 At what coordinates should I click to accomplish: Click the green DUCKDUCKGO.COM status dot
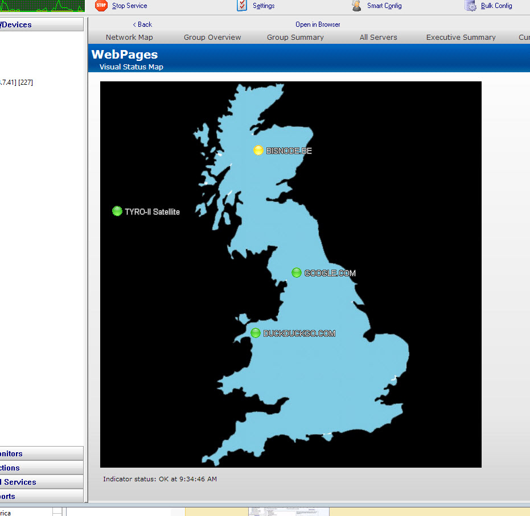tap(256, 333)
